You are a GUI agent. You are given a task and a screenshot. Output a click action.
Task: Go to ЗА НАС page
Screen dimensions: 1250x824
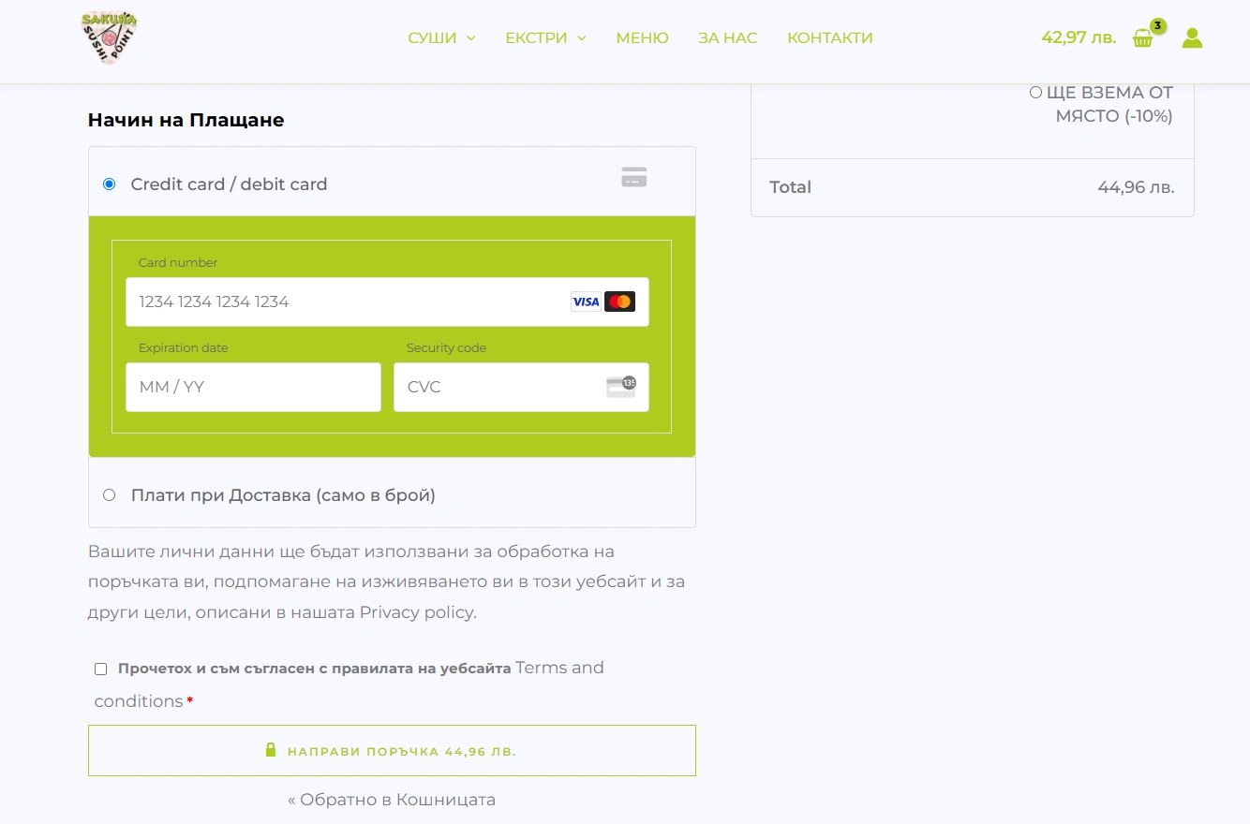pyautogui.click(x=728, y=38)
